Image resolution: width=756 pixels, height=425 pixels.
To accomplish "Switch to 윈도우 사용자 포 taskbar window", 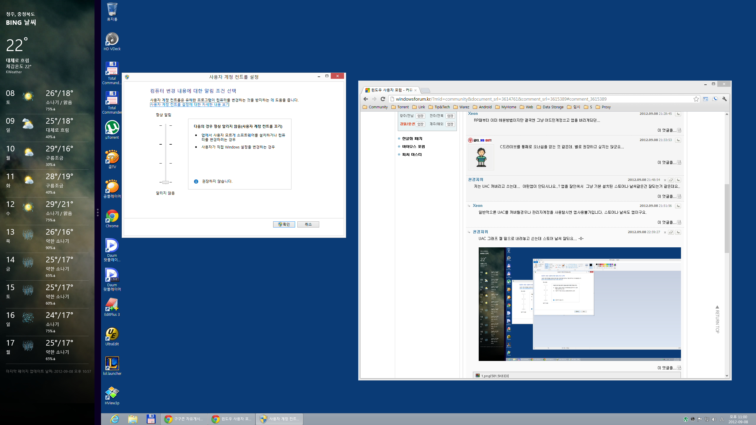I will (232, 419).
